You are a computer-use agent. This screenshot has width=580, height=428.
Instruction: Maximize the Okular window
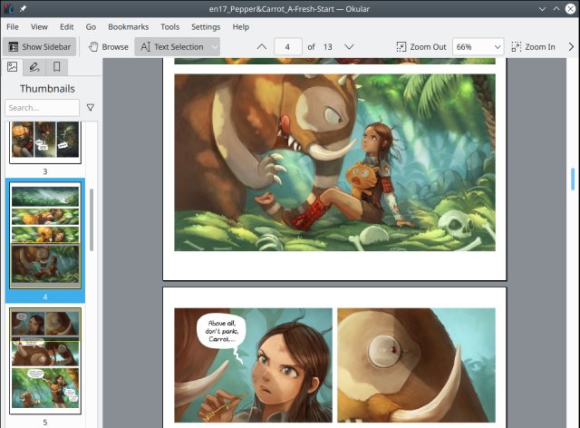pyautogui.click(x=556, y=9)
